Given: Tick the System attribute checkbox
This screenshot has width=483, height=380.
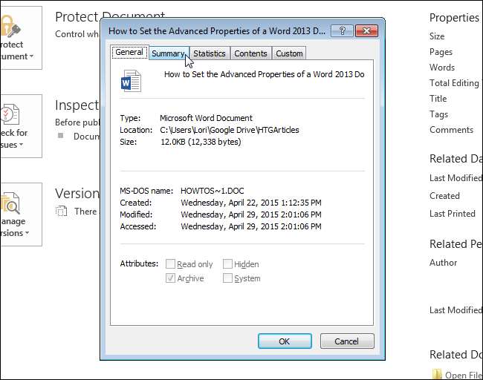Looking at the screenshot, I should [x=228, y=278].
